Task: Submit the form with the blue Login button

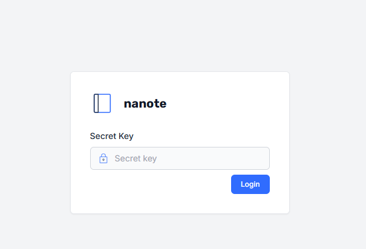Action: pos(250,184)
